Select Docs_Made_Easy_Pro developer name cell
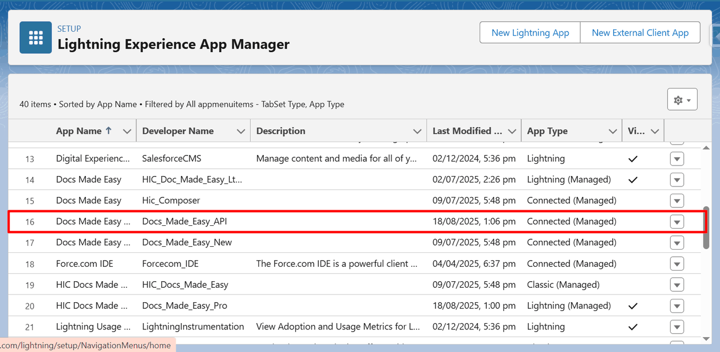Viewport: 720px width, 352px height. (184, 306)
